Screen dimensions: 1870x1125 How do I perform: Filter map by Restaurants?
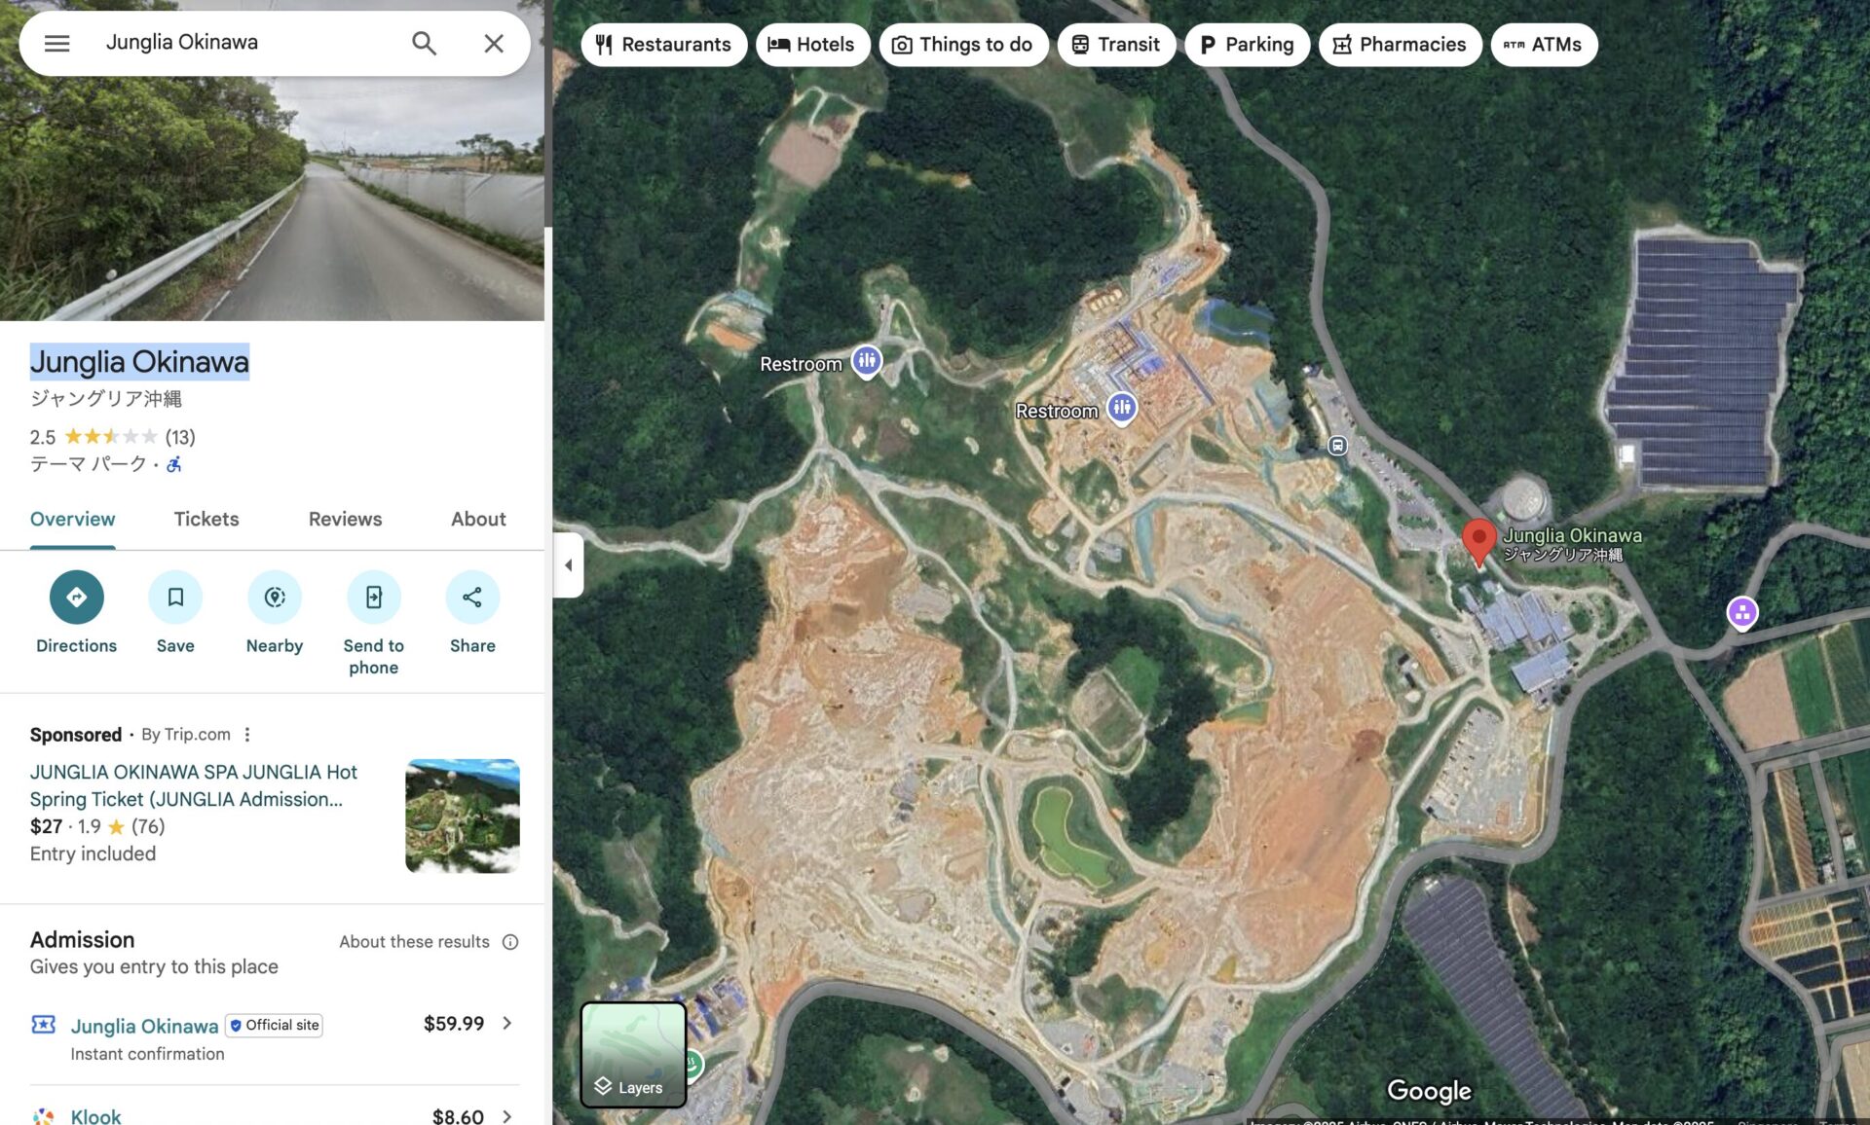[x=664, y=45]
